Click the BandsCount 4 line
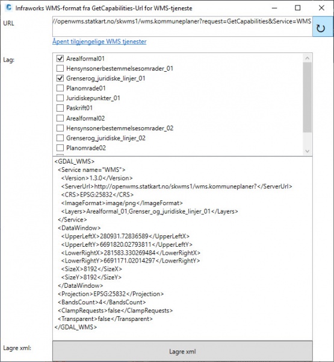The image size is (334, 362). [102, 302]
